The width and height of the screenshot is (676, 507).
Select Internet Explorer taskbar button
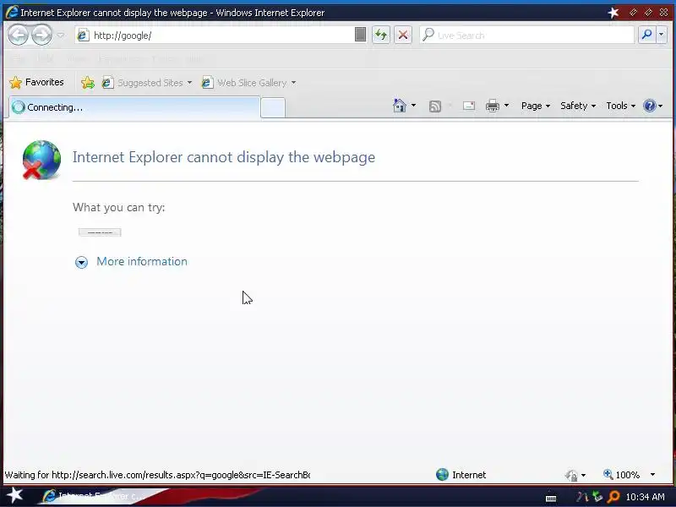95,496
